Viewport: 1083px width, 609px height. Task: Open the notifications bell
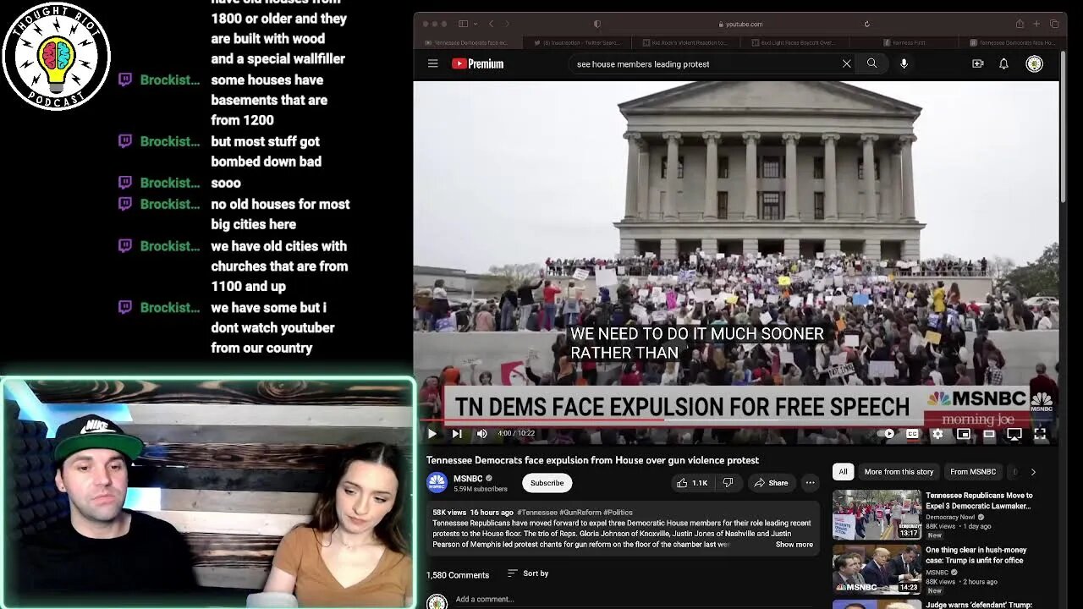tap(1003, 63)
